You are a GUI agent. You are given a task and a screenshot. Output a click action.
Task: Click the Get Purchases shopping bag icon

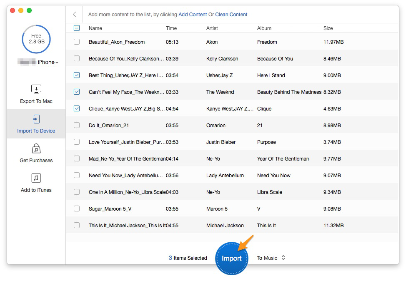click(36, 148)
